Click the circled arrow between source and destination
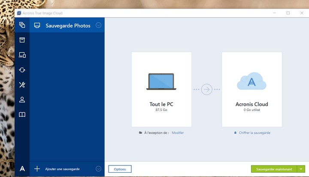The image size is (309, 177). tap(207, 90)
